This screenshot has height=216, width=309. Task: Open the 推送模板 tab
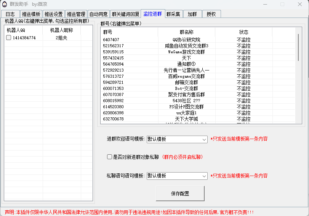click(x=31, y=14)
